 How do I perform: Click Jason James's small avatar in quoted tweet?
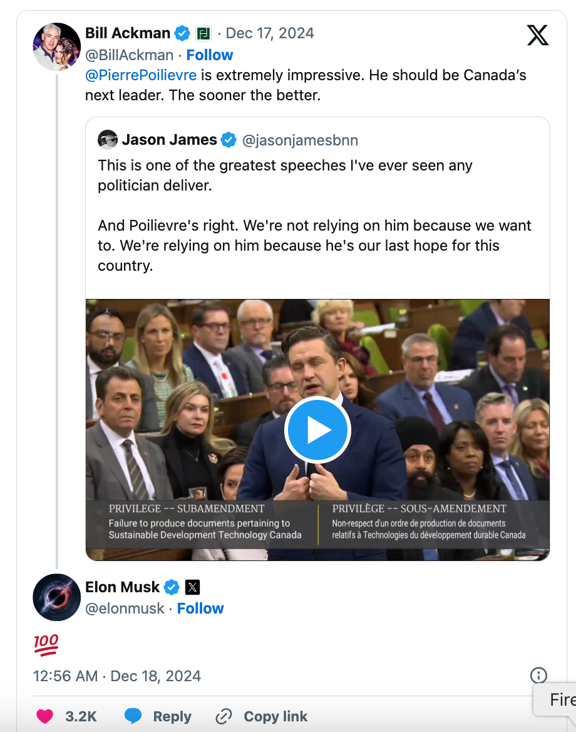tap(108, 140)
